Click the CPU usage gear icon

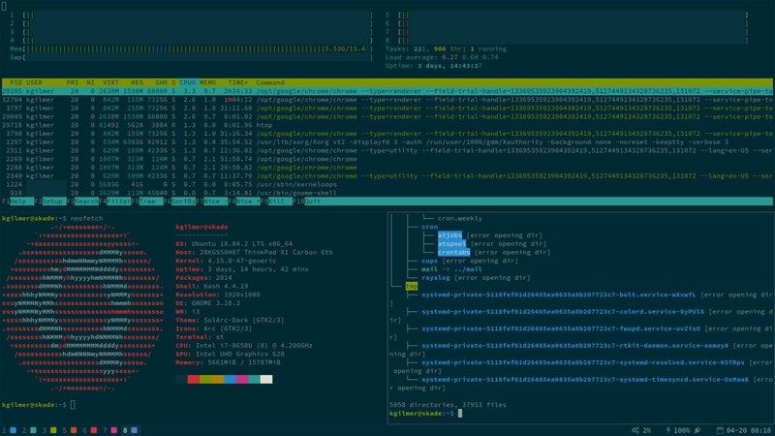click(635, 430)
